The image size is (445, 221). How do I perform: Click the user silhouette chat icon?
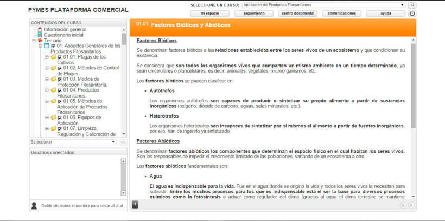34,206
